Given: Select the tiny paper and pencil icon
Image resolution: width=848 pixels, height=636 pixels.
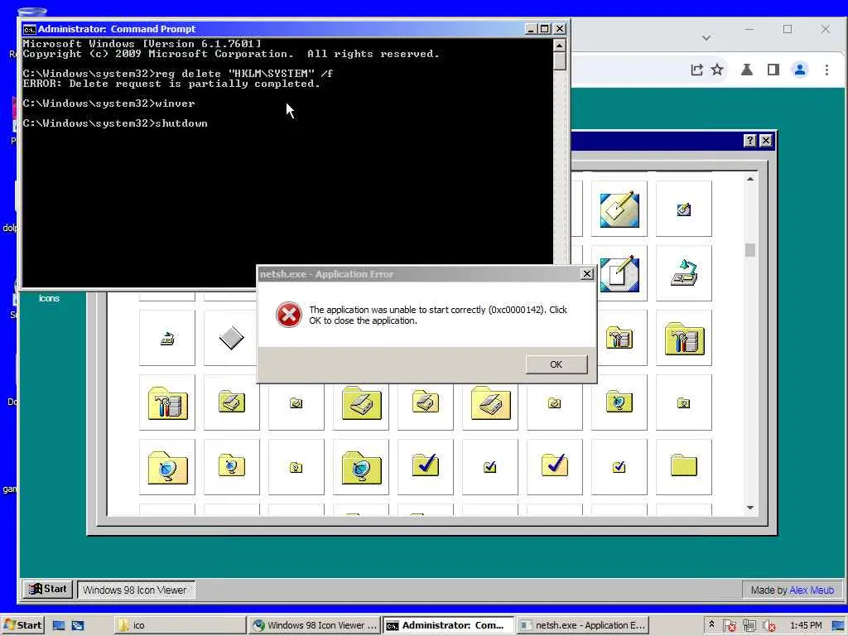Looking at the screenshot, I should point(683,209).
